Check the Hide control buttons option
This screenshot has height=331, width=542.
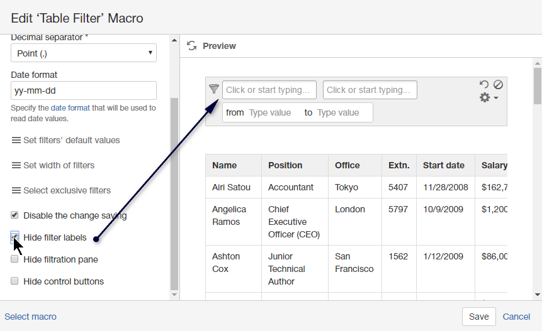pos(14,281)
